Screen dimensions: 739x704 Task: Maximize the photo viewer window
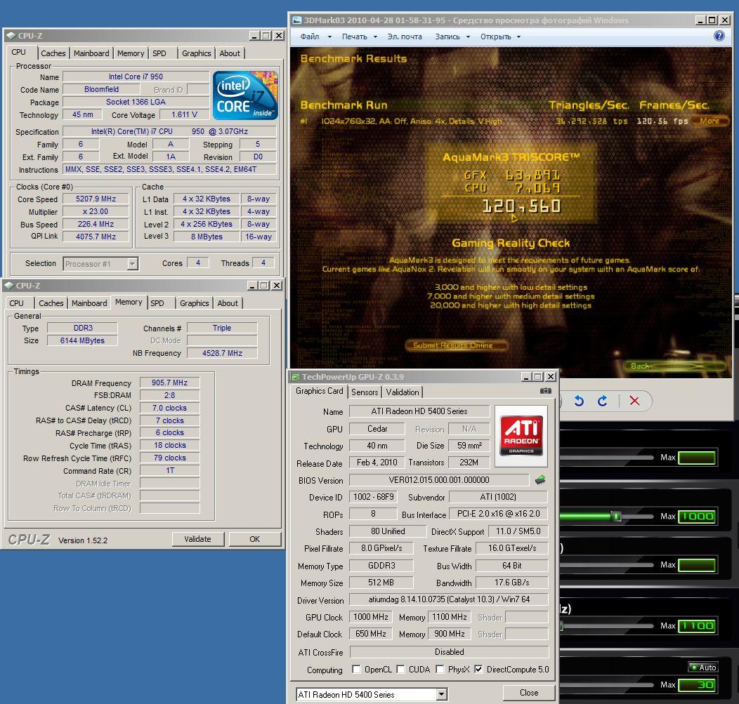(712, 20)
